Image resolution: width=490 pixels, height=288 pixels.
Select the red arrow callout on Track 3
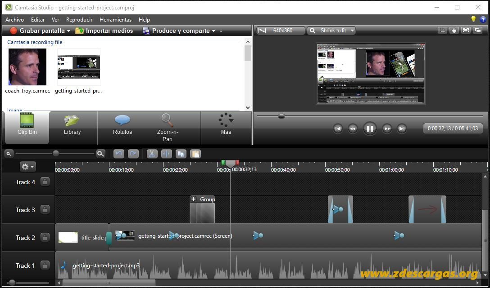pyautogui.click(x=427, y=209)
